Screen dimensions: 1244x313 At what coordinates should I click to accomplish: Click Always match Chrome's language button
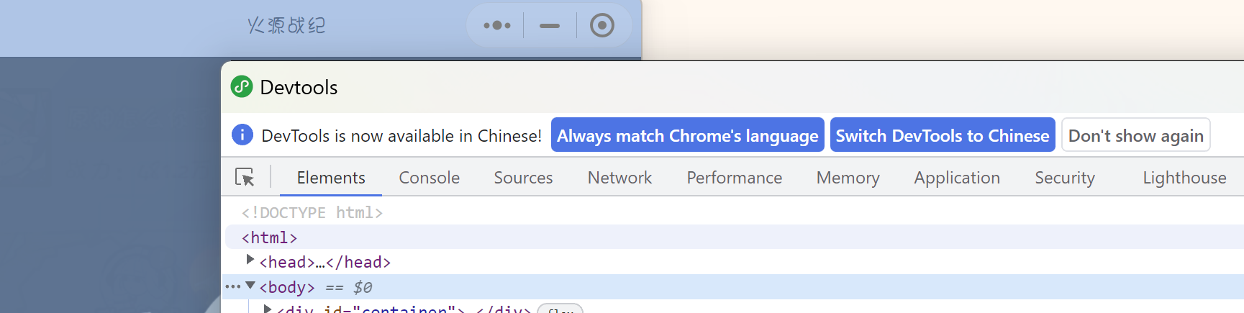[x=687, y=135]
